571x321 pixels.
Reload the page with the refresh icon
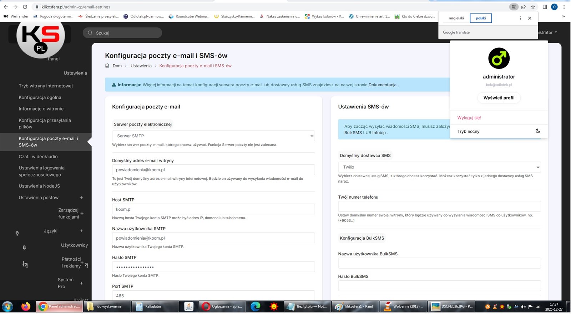[25, 7]
